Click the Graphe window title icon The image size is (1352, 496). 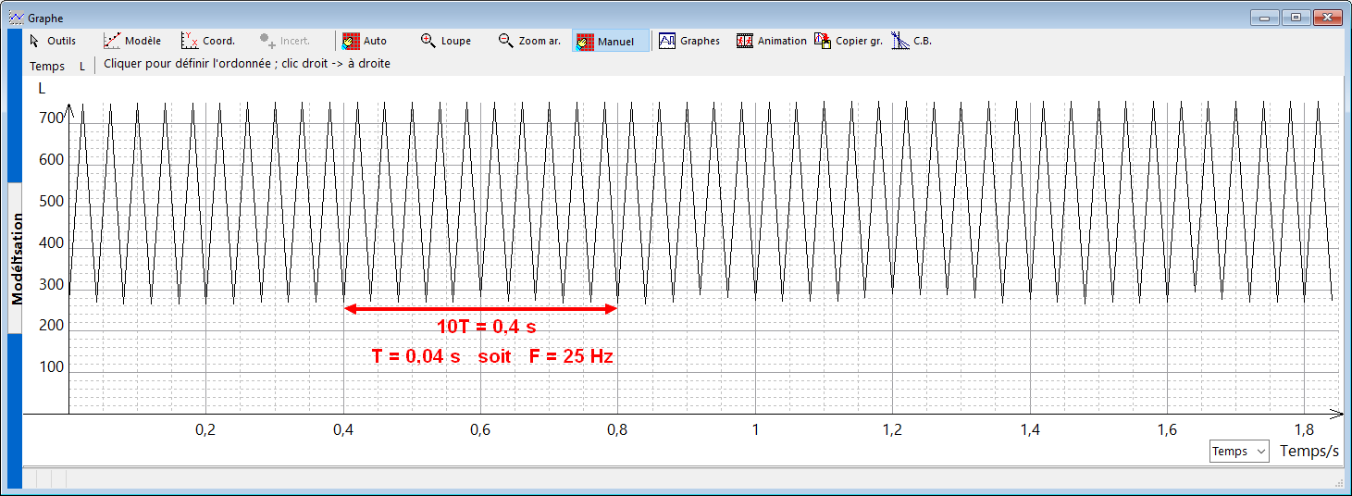(x=16, y=17)
